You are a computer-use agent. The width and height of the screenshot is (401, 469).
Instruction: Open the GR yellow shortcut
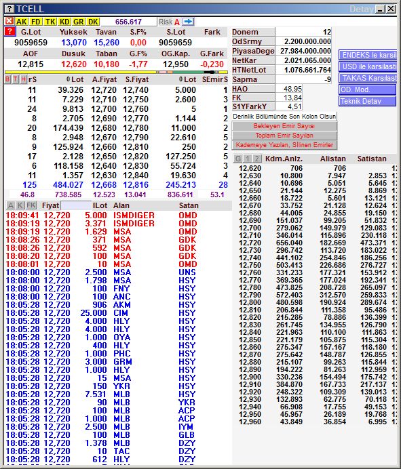[x=79, y=22]
